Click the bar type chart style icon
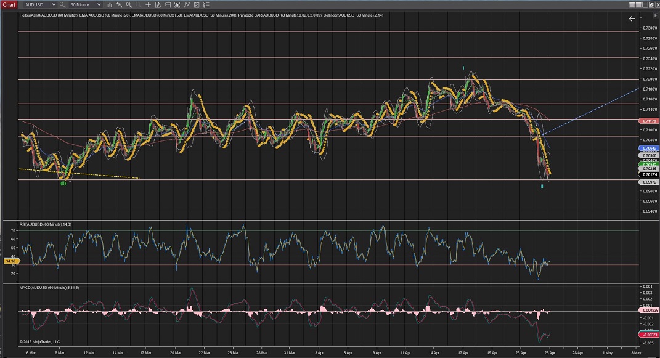This screenshot has height=358, width=660. (x=110, y=4)
